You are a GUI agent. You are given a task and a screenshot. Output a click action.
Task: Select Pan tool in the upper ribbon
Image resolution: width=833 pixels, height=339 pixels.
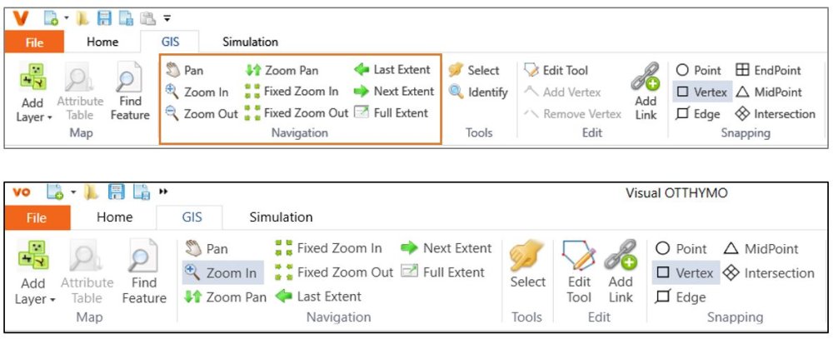pyautogui.click(x=185, y=71)
